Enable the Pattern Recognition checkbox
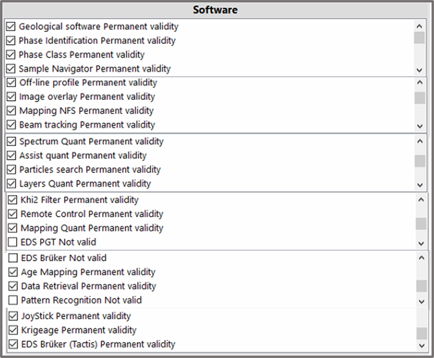Screen dimensions: 434x358 [13, 300]
